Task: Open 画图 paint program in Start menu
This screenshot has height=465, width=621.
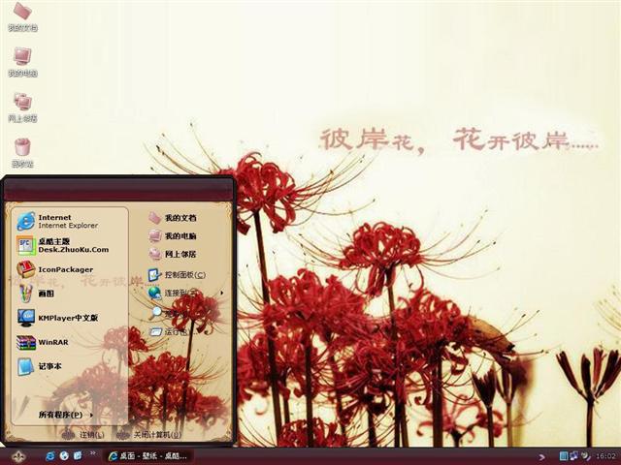Action: (x=36, y=294)
